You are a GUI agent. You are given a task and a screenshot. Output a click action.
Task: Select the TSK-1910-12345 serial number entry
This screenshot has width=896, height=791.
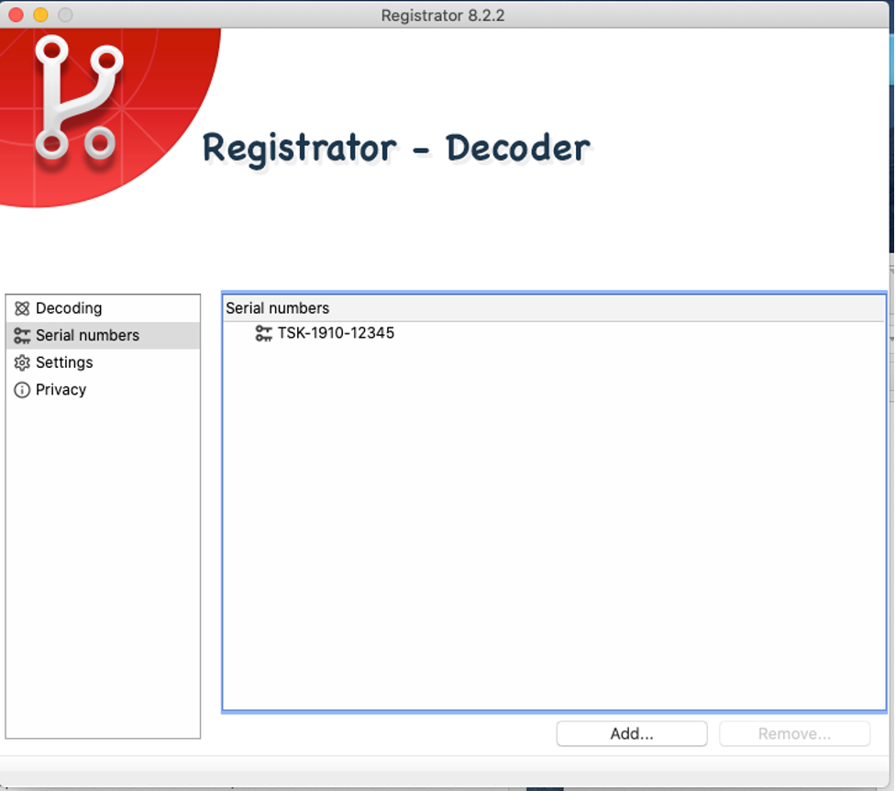point(335,333)
